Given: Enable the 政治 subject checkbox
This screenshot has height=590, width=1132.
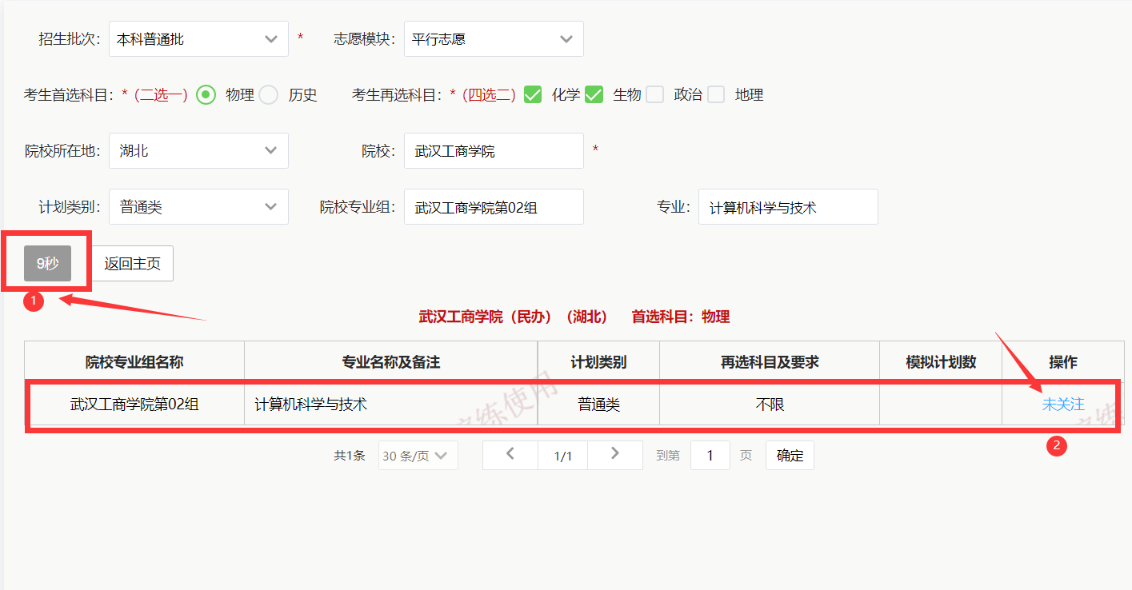Looking at the screenshot, I should coord(655,94).
